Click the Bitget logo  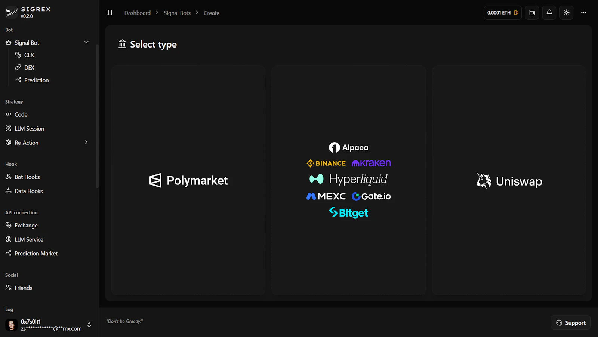click(x=348, y=213)
